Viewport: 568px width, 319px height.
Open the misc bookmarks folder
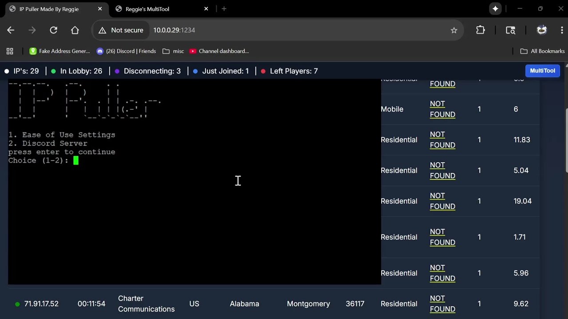pos(173,51)
